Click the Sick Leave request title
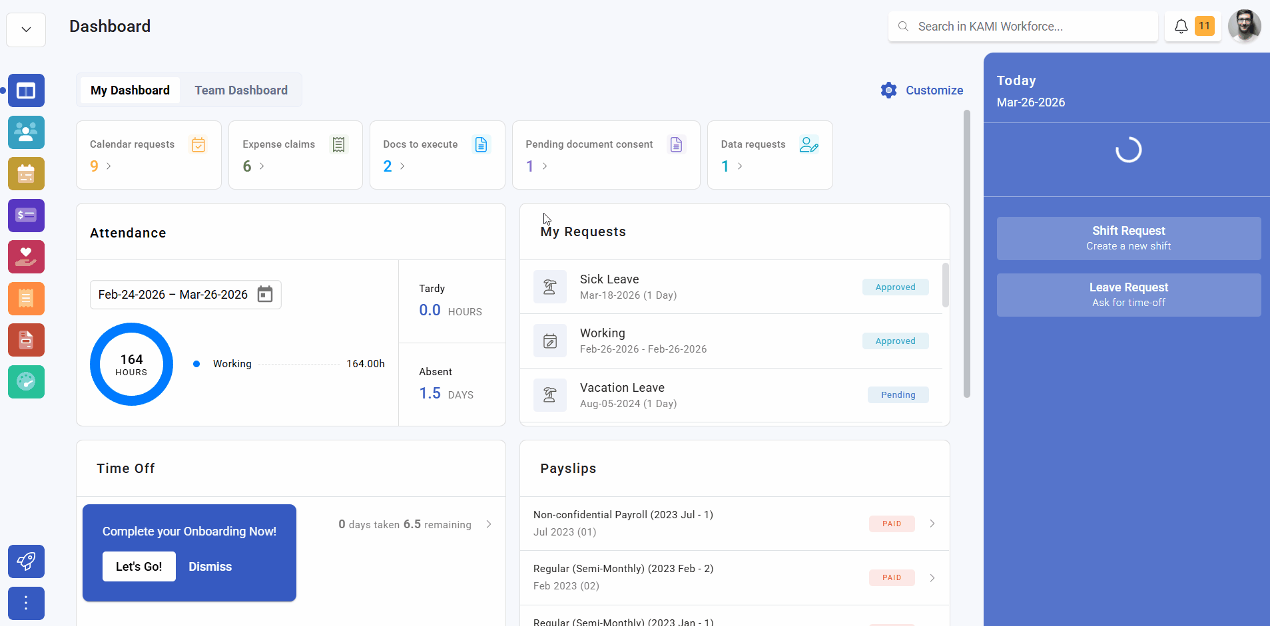The width and height of the screenshot is (1270, 626). (609, 279)
